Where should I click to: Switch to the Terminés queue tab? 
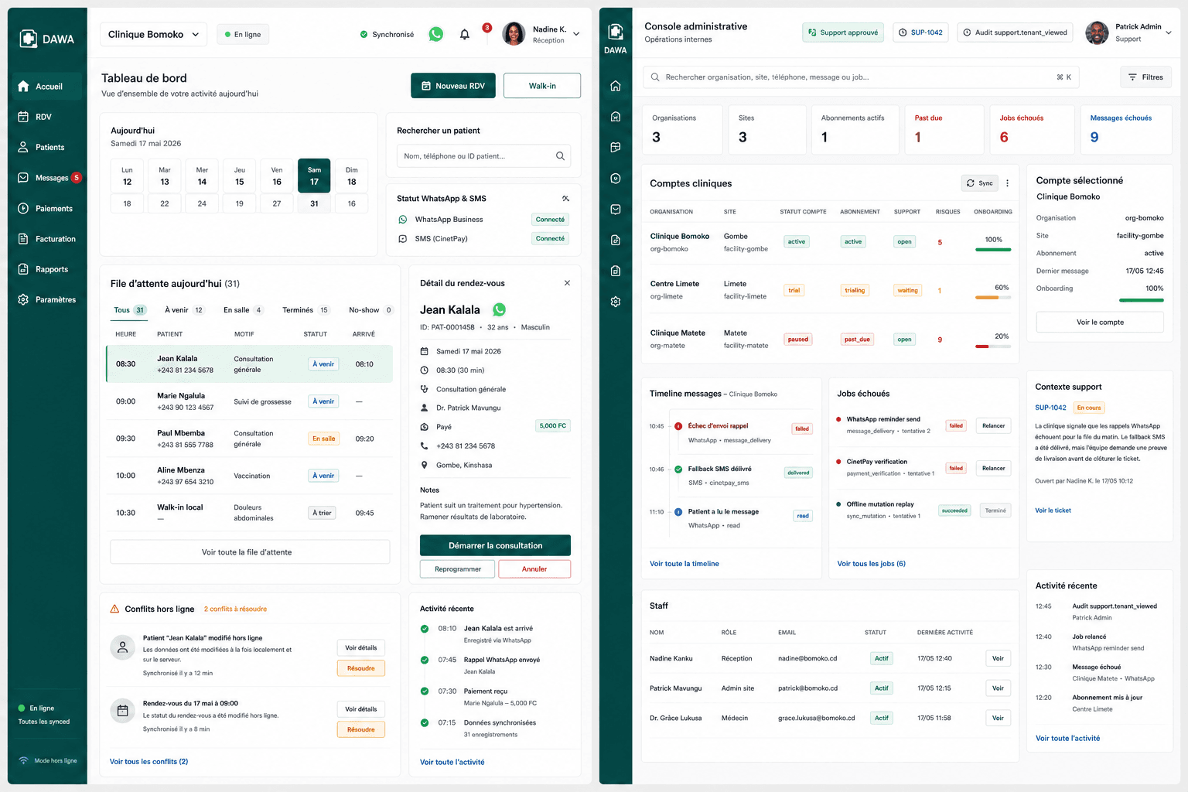click(306, 310)
